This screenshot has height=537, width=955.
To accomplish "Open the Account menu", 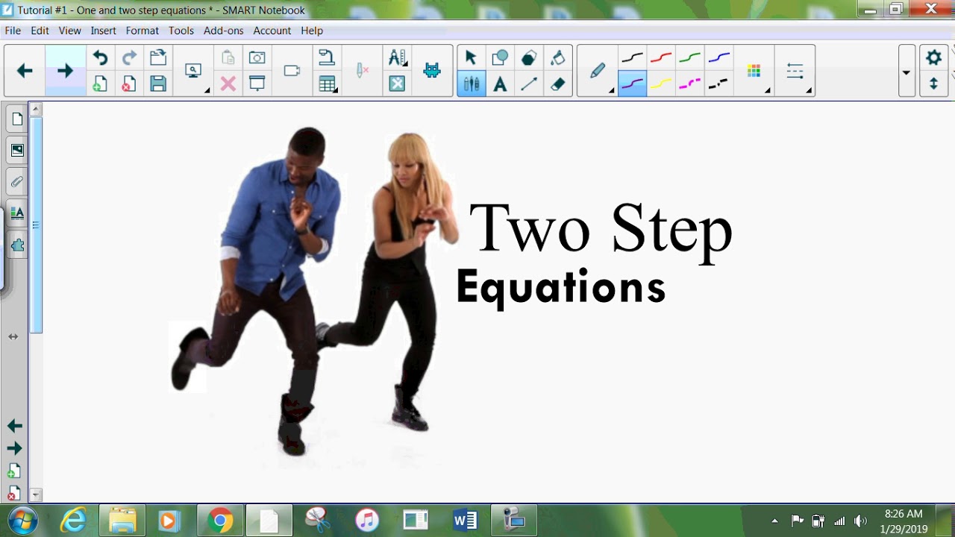I will (272, 31).
